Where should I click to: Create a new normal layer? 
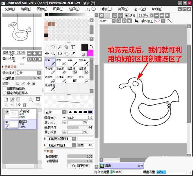click(x=6, y=99)
